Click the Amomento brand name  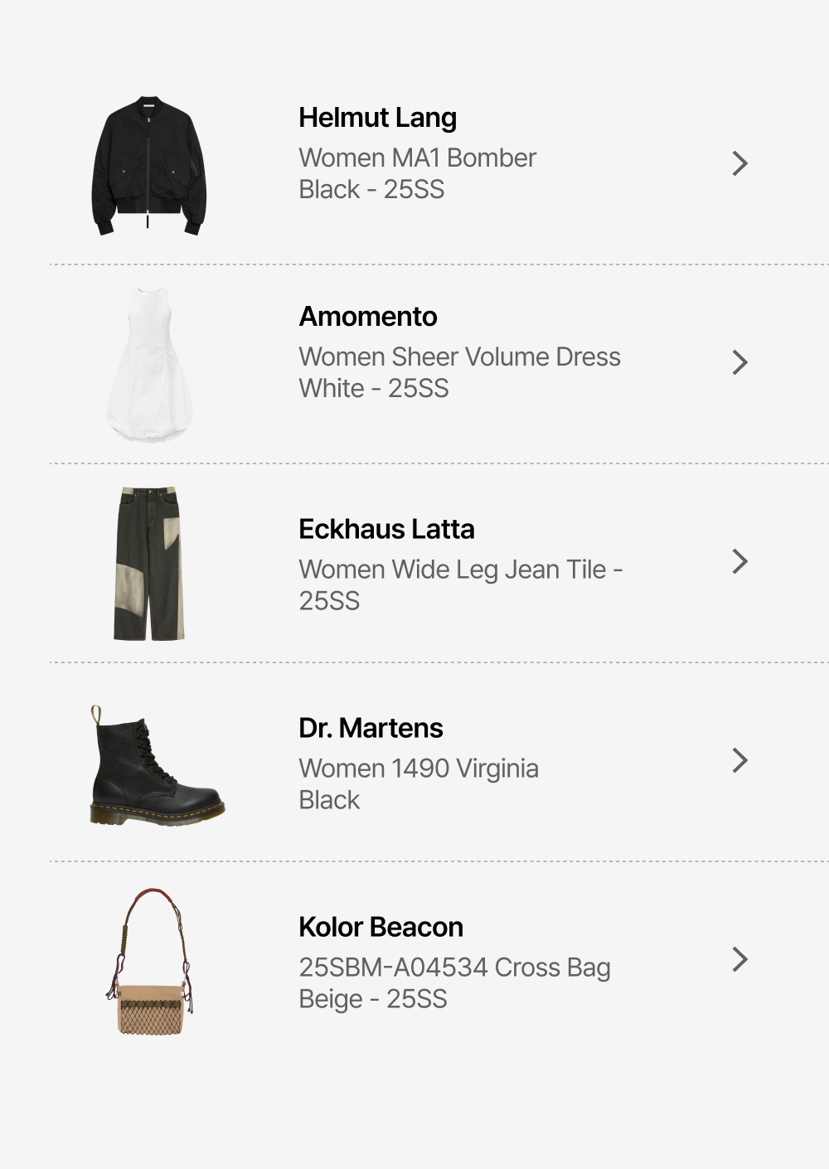(x=367, y=317)
